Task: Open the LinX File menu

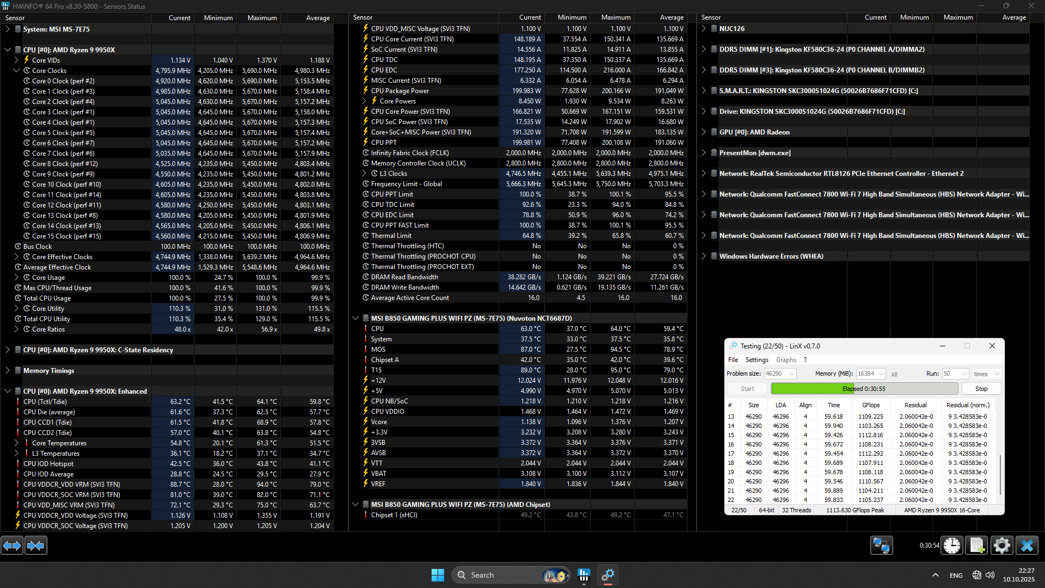Action: click(x=733, y=360)
